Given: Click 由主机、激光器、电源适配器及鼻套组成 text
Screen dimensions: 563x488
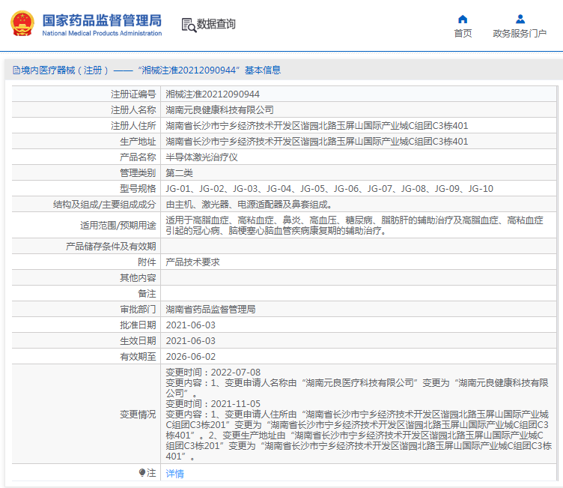Looking at the screenshot, I should (249, 205).
